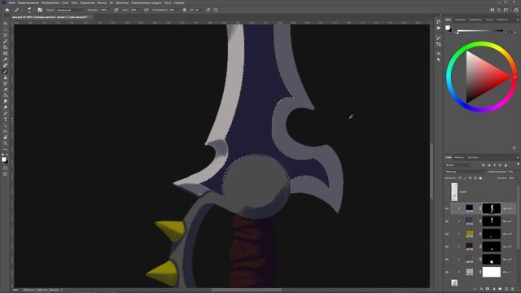Open the Layers panel options menu
Screen dimensions: 521x293
517,157
